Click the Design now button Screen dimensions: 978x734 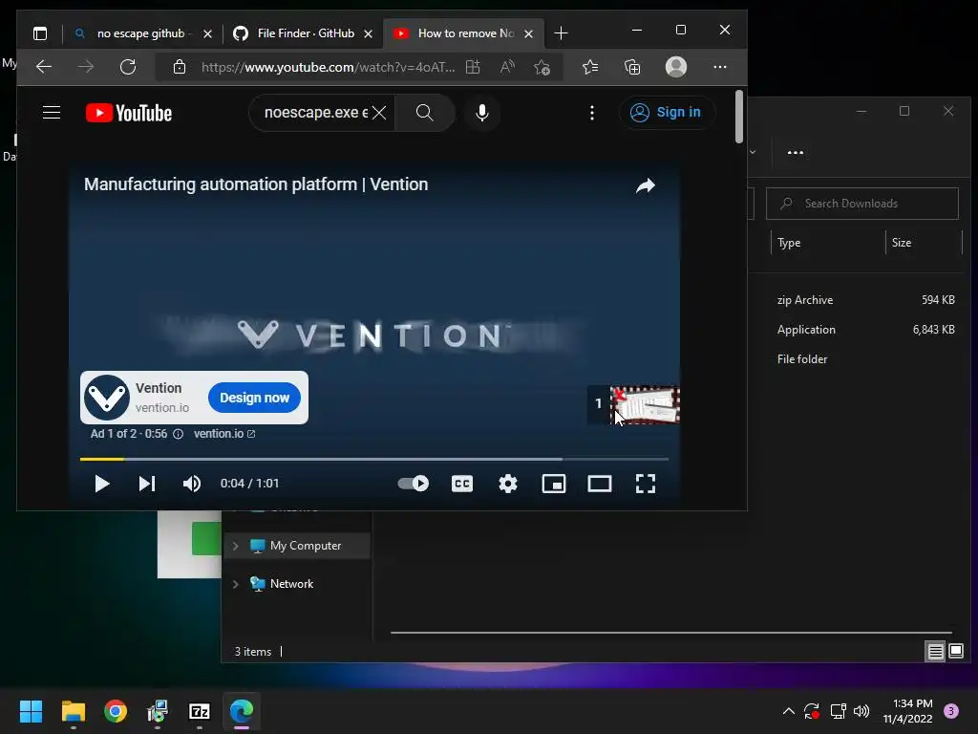click(254, 398)
